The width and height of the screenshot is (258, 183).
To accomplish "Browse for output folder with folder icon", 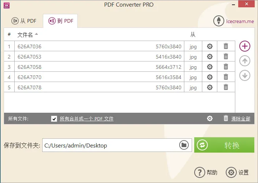I will tap(184, 145).
